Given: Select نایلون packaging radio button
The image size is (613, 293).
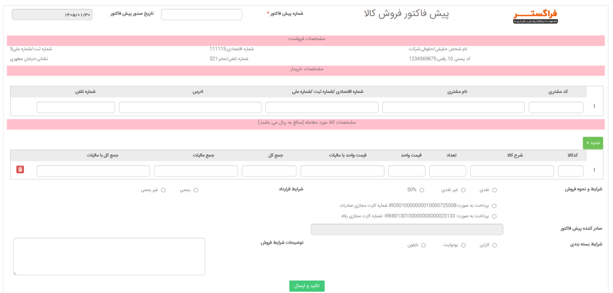Looking at the screenshot, I should point(423,245).
